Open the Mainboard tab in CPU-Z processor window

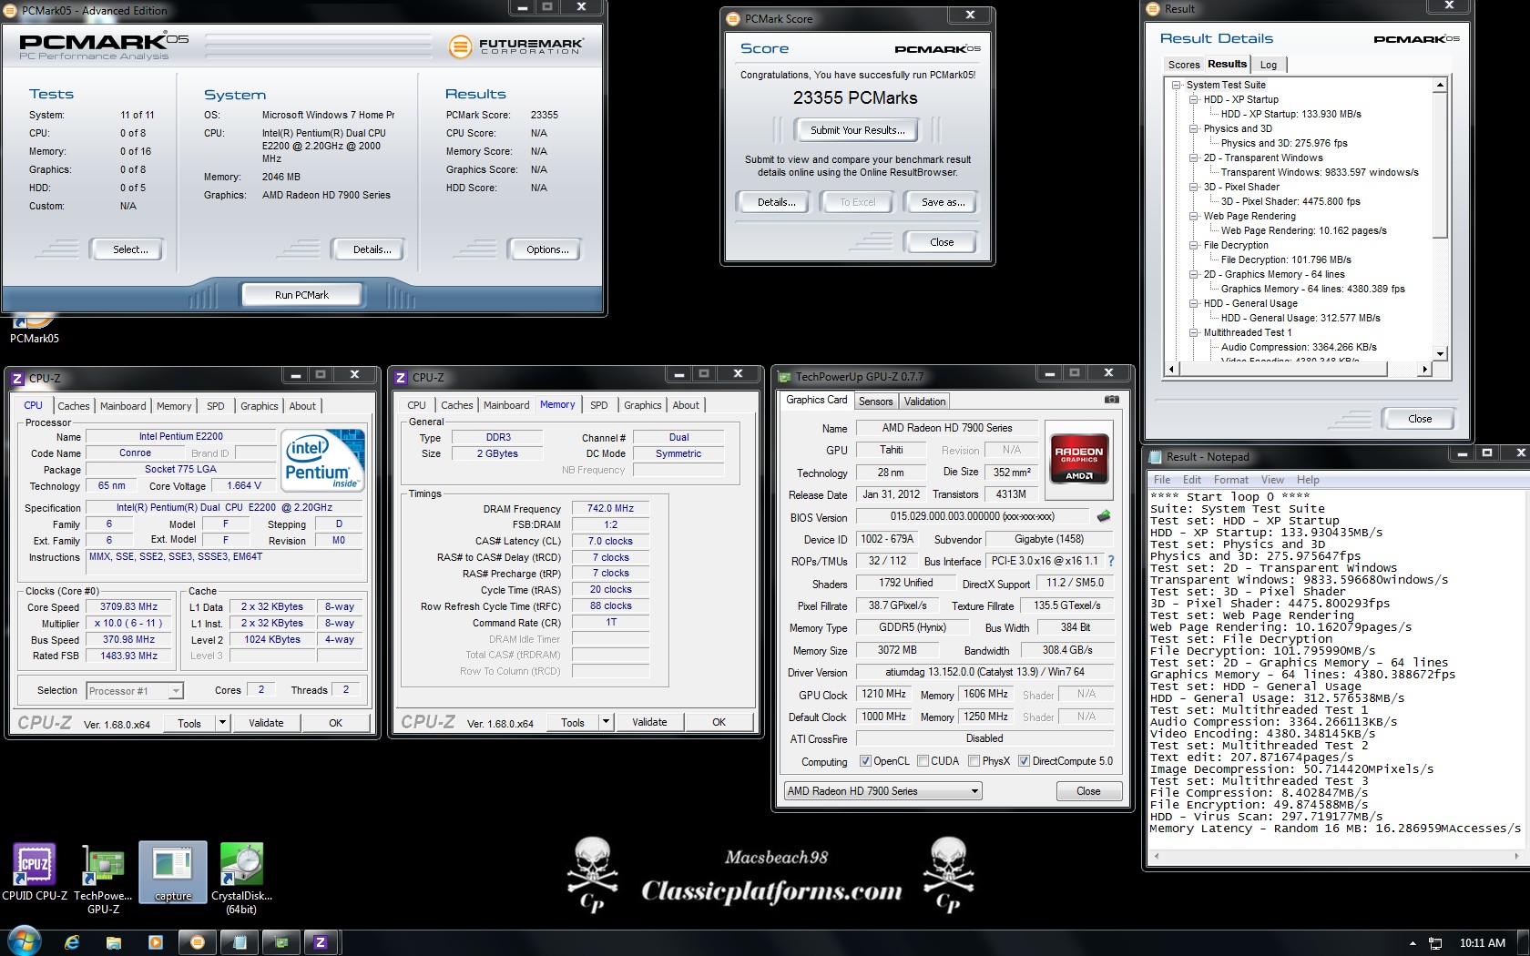click(x=123, y=406)
